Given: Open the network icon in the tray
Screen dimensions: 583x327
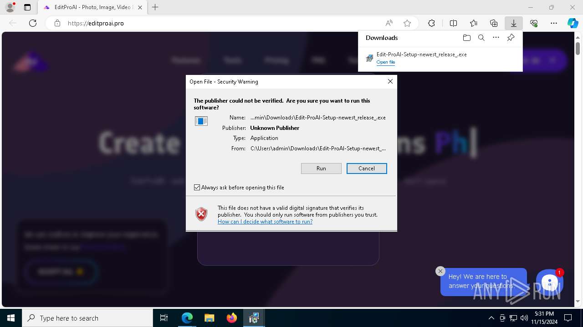Looking at the screenshot, I should point(513,318).
